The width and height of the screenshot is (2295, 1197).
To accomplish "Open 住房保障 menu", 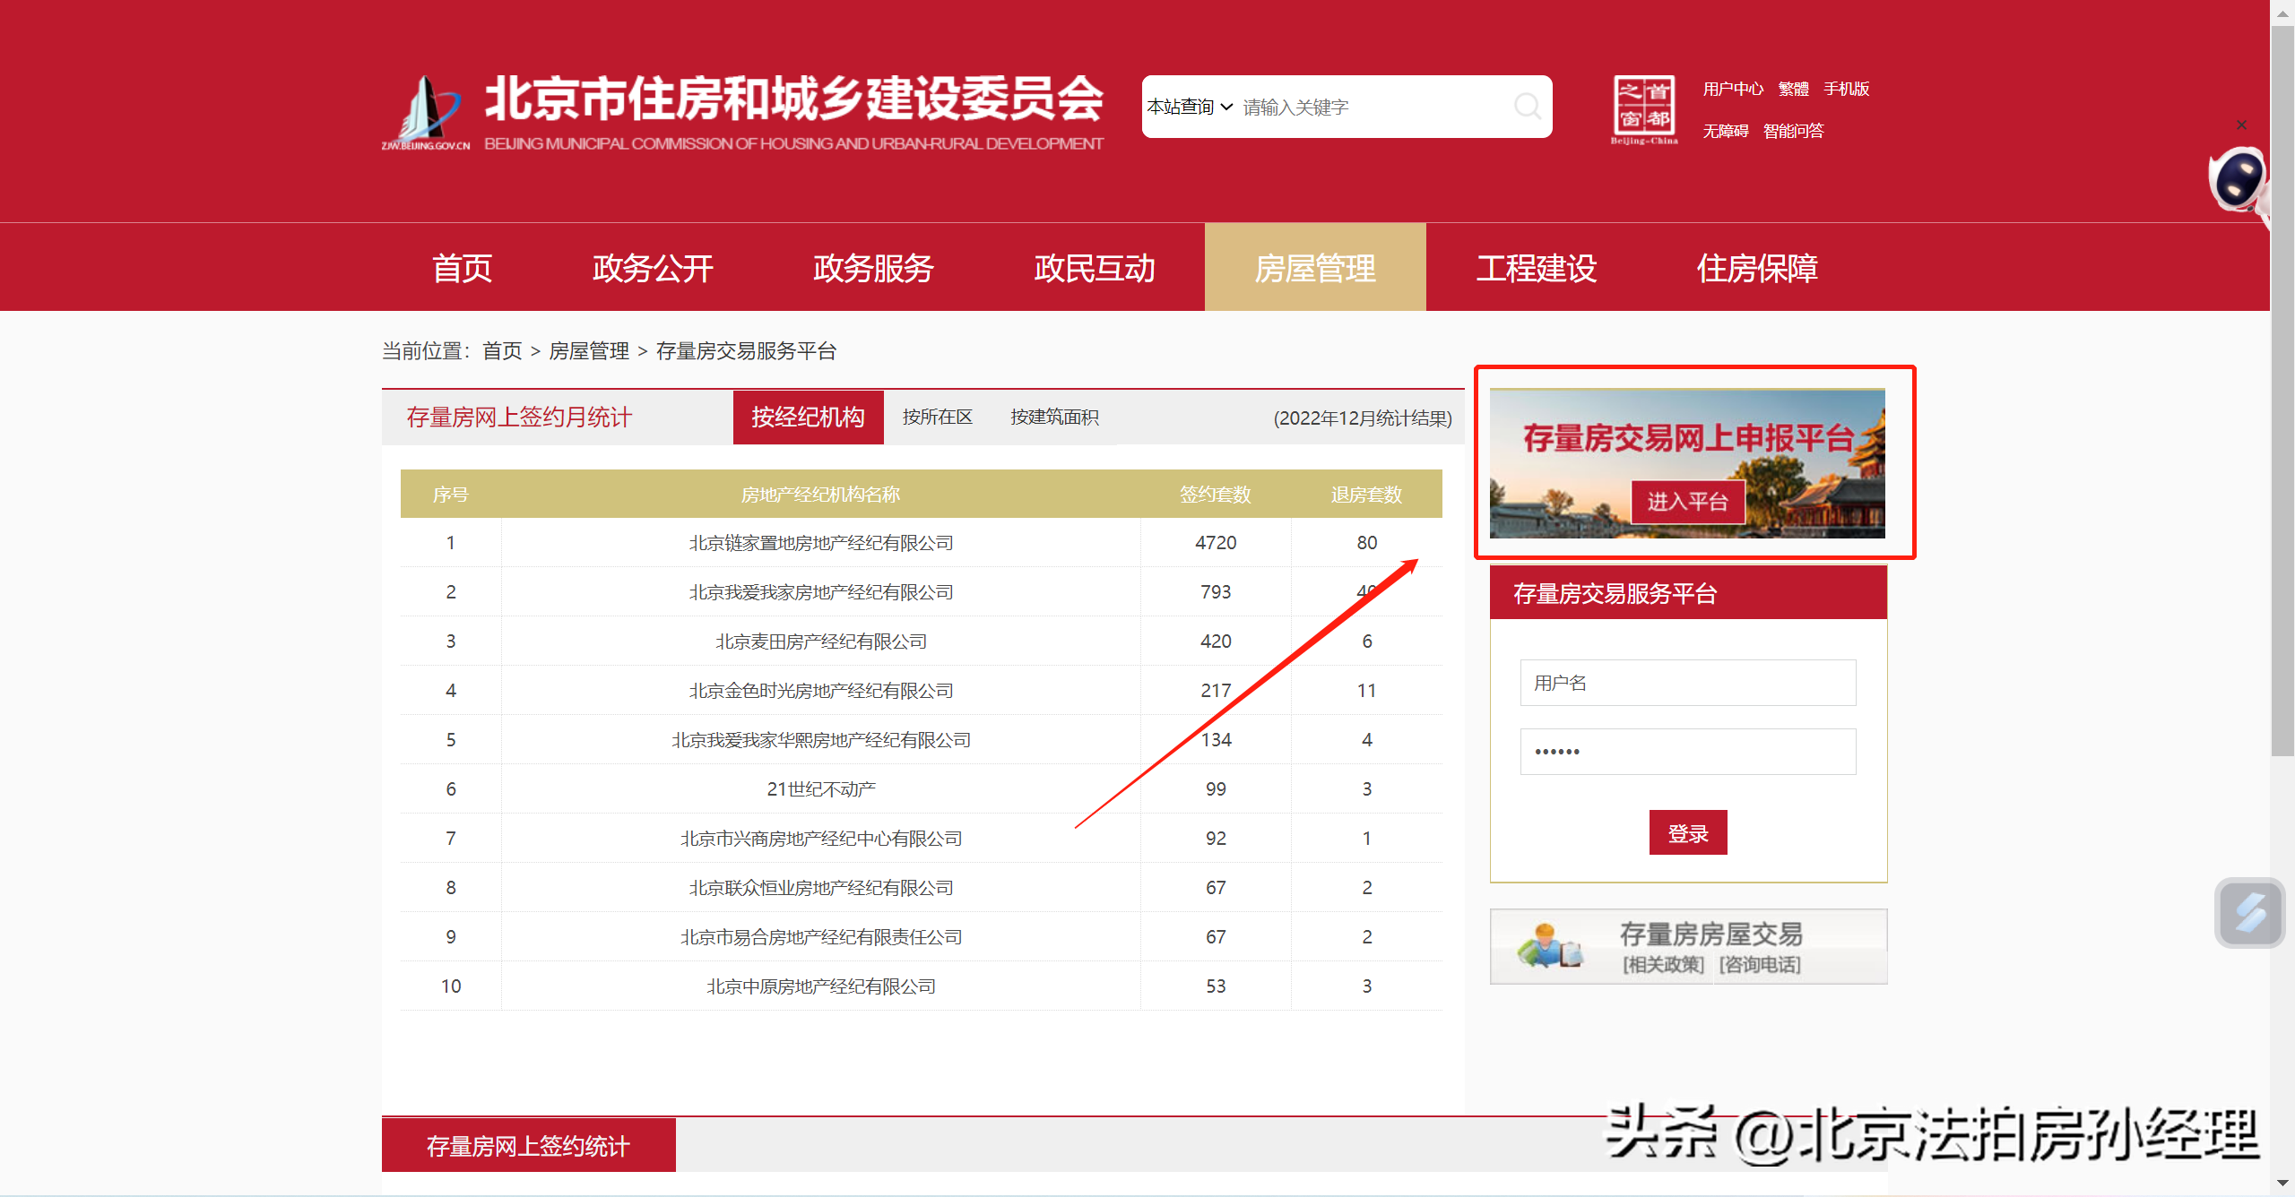I will point(1757,268).
